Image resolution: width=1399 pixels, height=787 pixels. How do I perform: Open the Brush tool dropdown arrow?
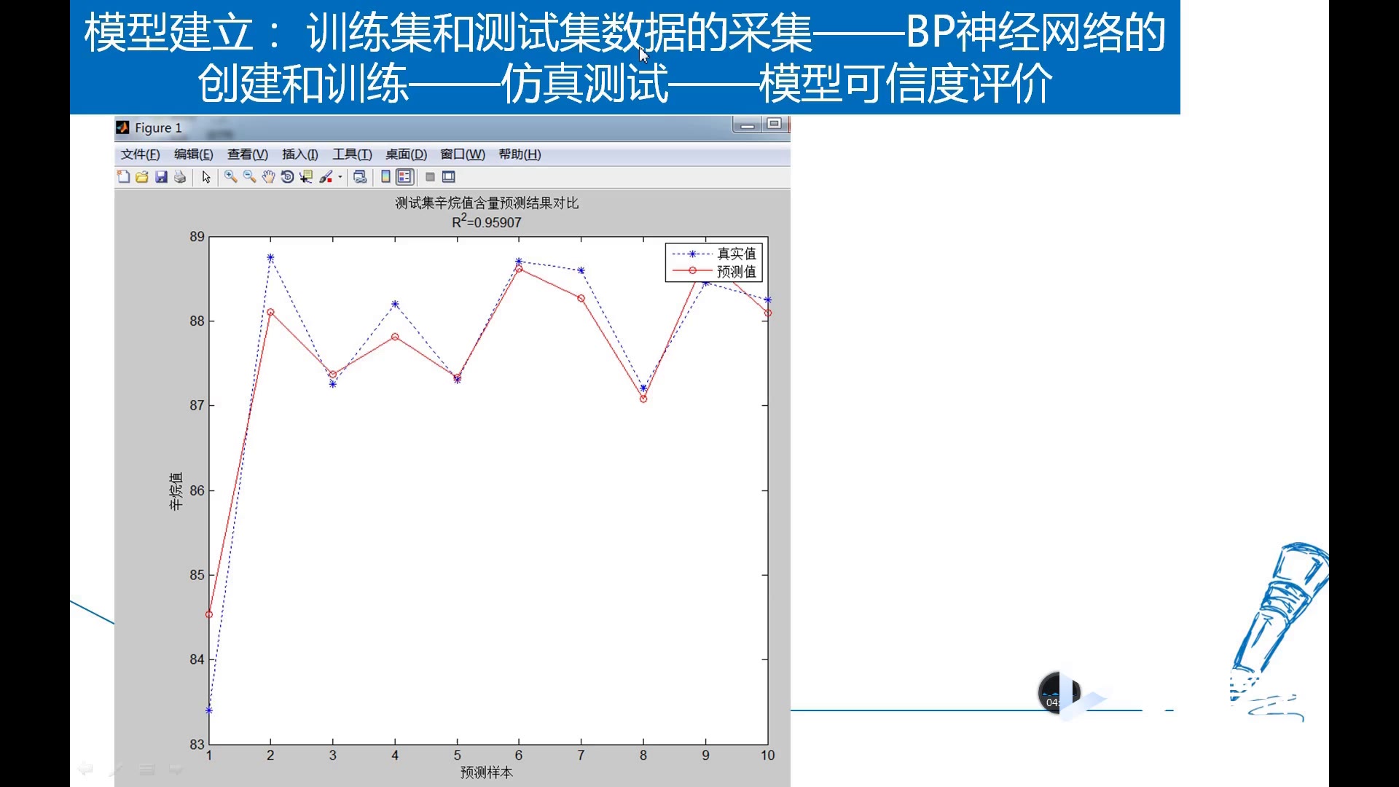[x=340, y=177]
